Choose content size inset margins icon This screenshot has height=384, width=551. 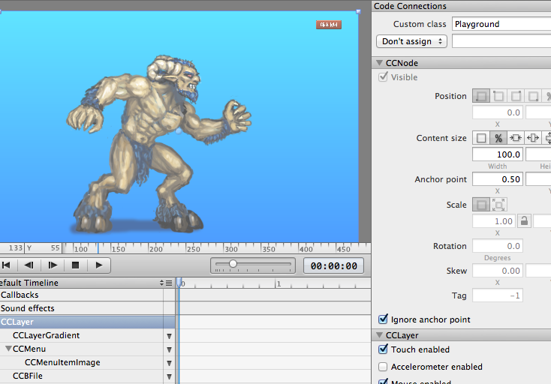tap(516, 138)
